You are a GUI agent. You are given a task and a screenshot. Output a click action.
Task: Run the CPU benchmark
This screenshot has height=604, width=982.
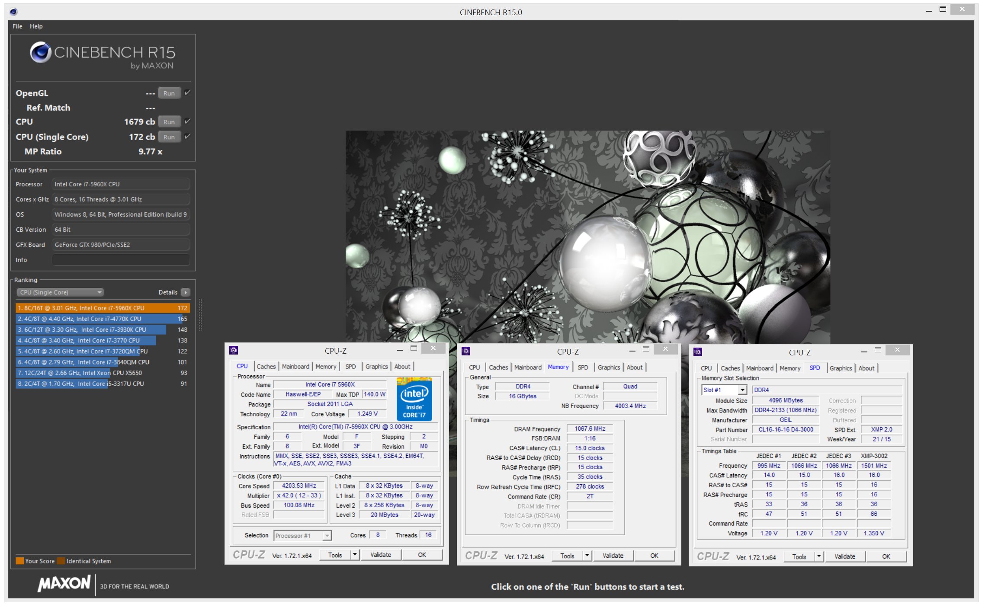click(x=169, y=121)
